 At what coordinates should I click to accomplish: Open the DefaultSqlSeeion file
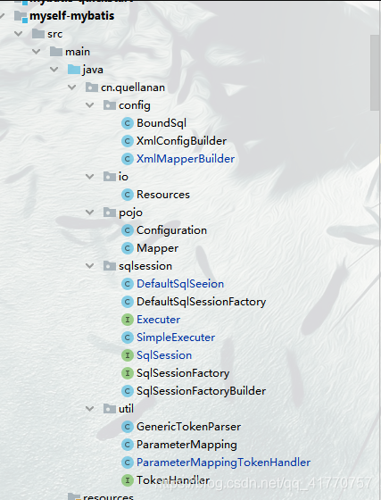coord(180,284)
